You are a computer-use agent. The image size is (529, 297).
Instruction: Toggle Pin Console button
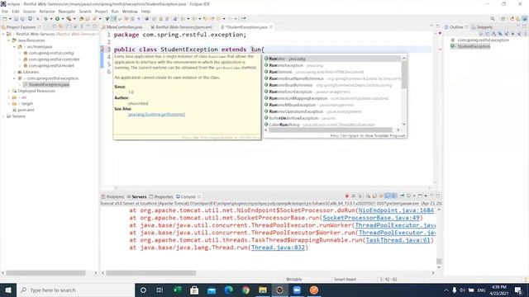click(403, 196)
